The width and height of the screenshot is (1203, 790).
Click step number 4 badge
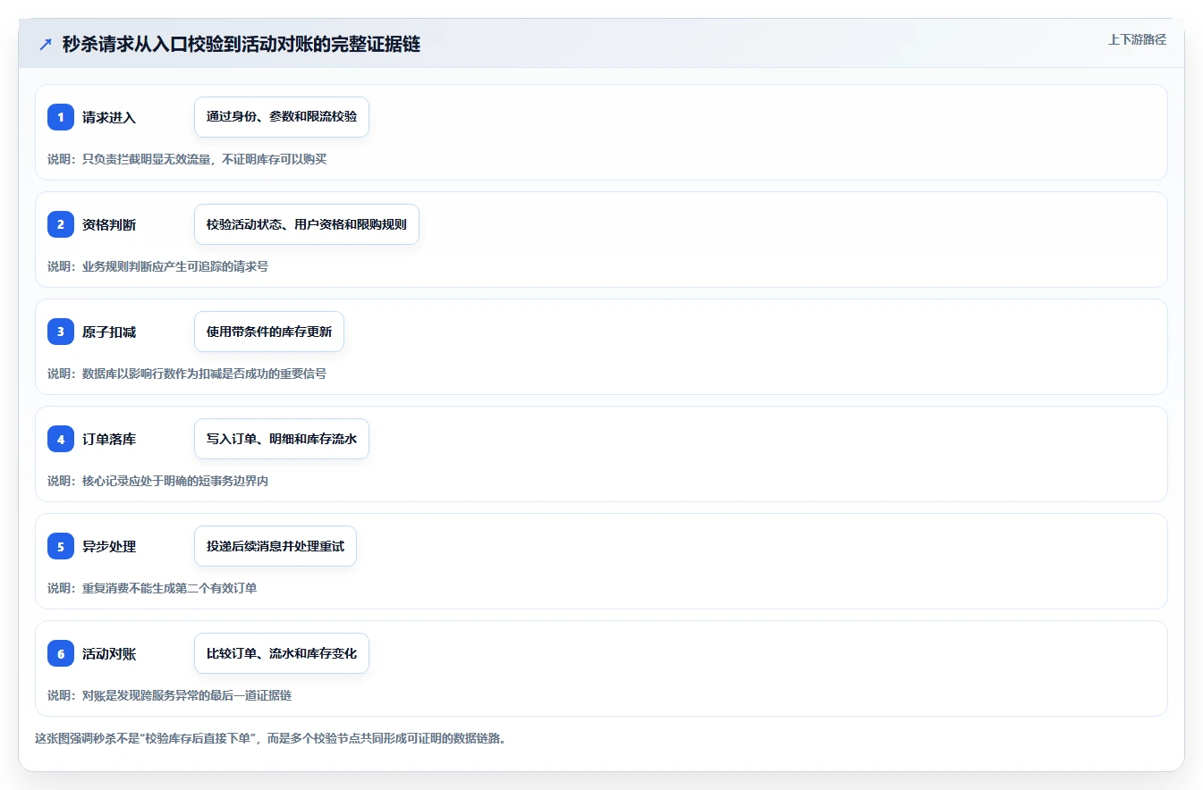61,439
